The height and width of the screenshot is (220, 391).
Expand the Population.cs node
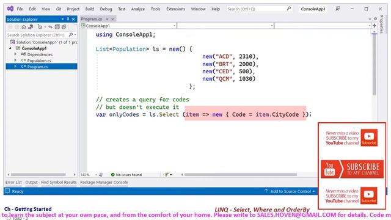click(x=15, y=61)
